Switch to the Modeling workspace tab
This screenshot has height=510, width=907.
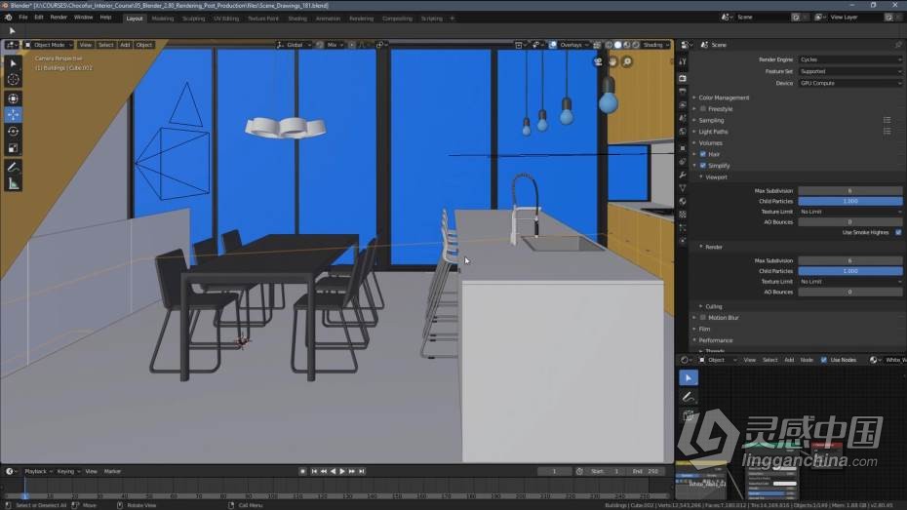[x=163, y=19]
